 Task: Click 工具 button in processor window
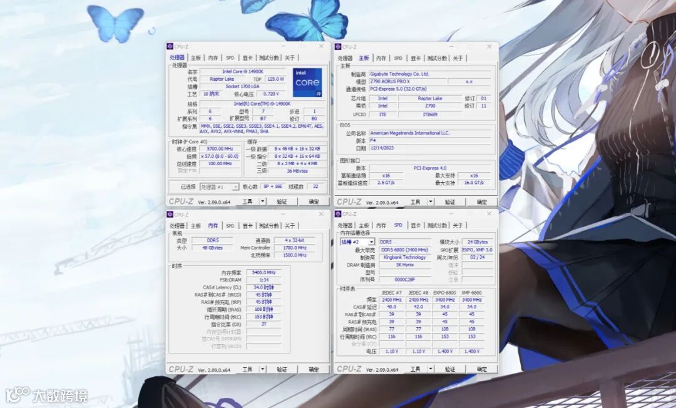(247, 201)
